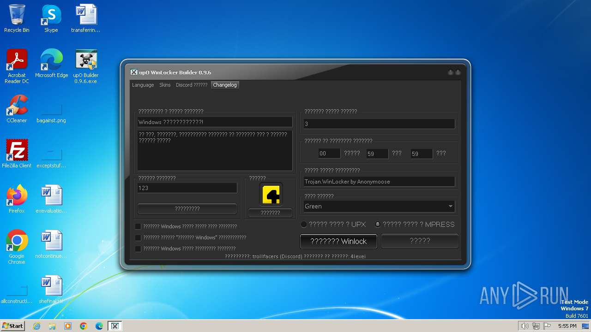
Task: Click the button below the 123 field
Action: (x=187, y=209)
